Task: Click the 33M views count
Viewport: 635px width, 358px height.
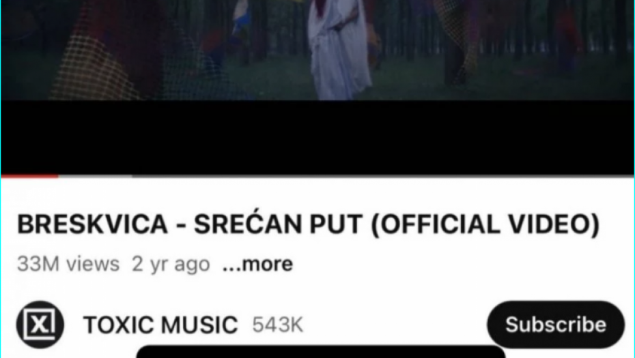Action: (68, 264)
